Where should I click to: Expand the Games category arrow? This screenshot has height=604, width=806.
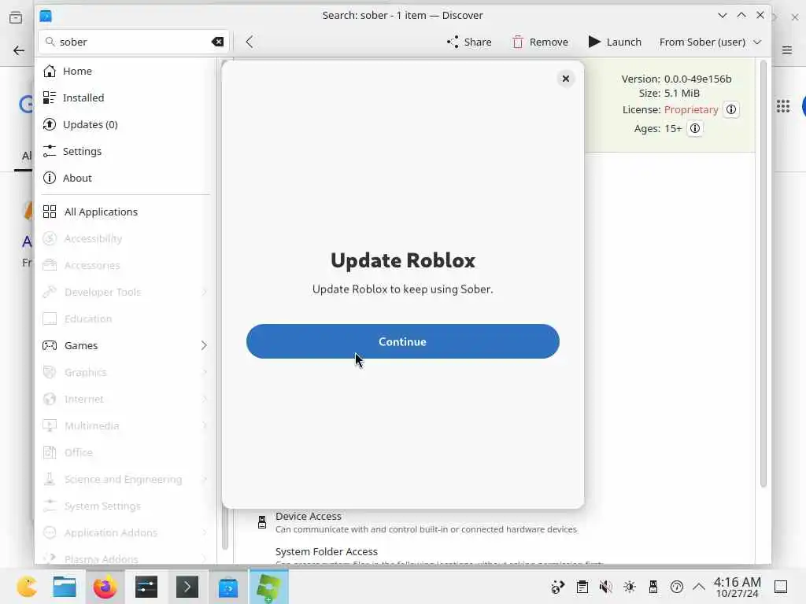coord(204,345)
